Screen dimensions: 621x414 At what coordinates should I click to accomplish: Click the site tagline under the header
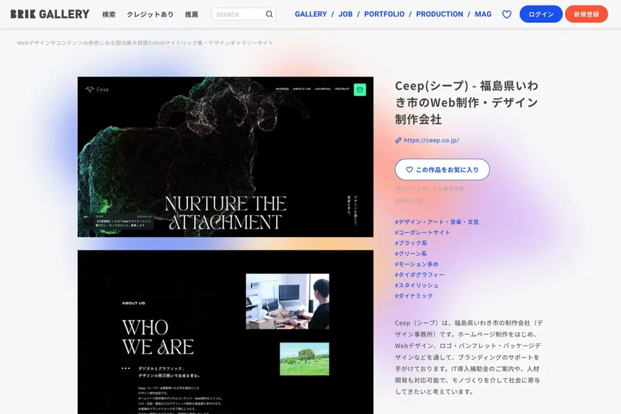pos(145,43)
